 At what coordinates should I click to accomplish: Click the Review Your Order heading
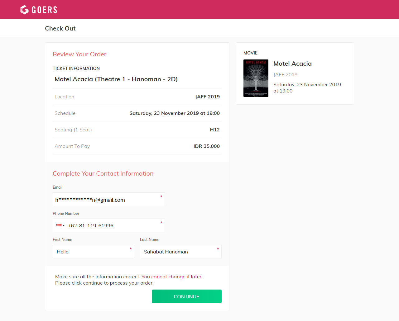79,54
